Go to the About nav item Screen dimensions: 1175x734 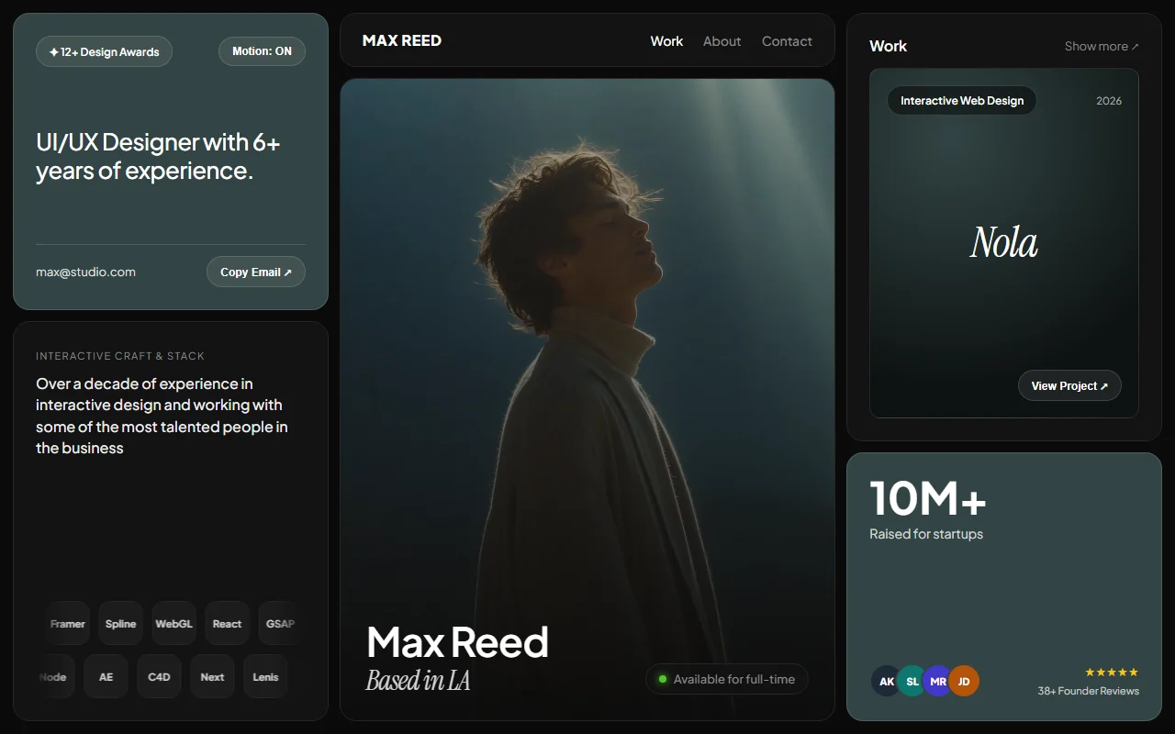pyautogui.click(x=722, y=41)
